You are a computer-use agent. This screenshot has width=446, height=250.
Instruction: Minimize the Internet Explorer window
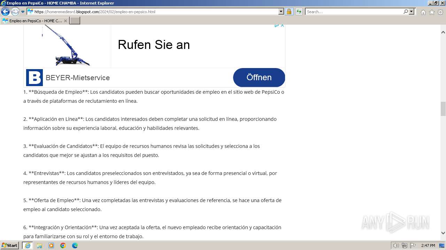430,3
